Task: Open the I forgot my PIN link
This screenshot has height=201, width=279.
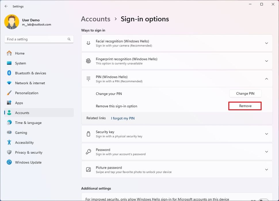Action: [123, 118]
